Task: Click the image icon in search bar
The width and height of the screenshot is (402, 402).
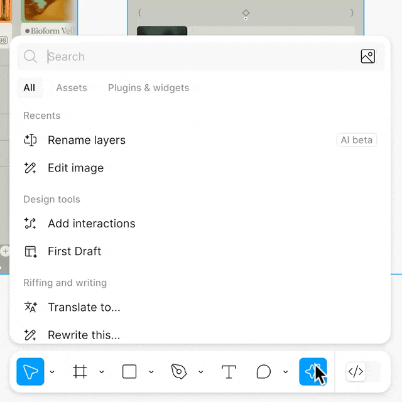Action: tap(368, 57)
